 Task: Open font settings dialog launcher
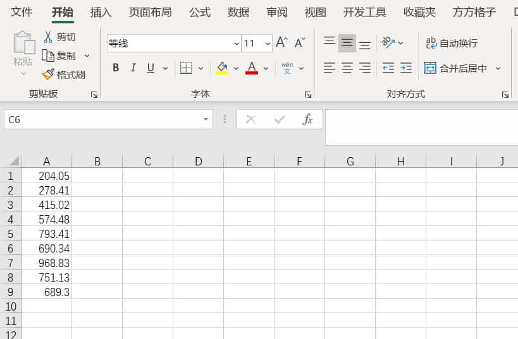(x=308, y=95)
